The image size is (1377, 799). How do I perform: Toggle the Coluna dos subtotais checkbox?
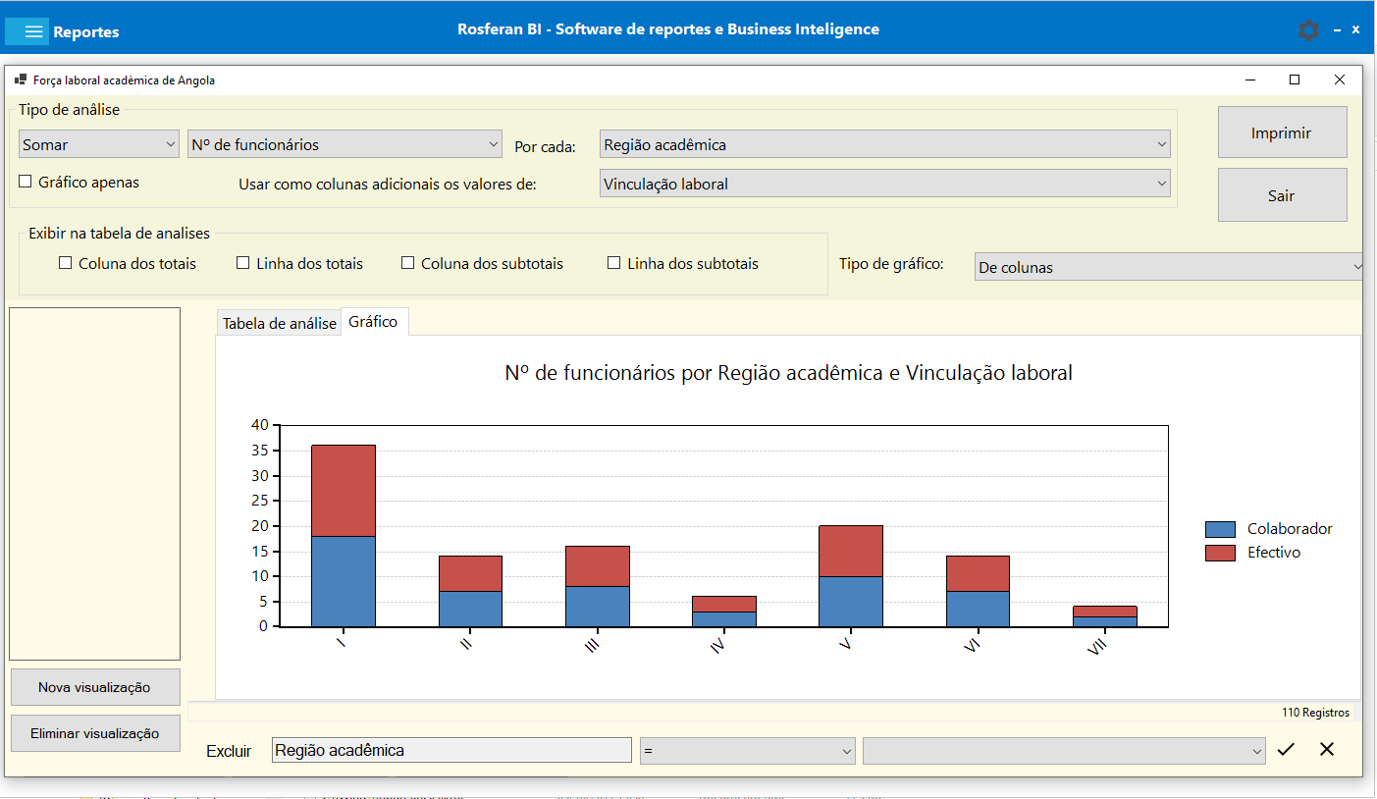point(408,263)
